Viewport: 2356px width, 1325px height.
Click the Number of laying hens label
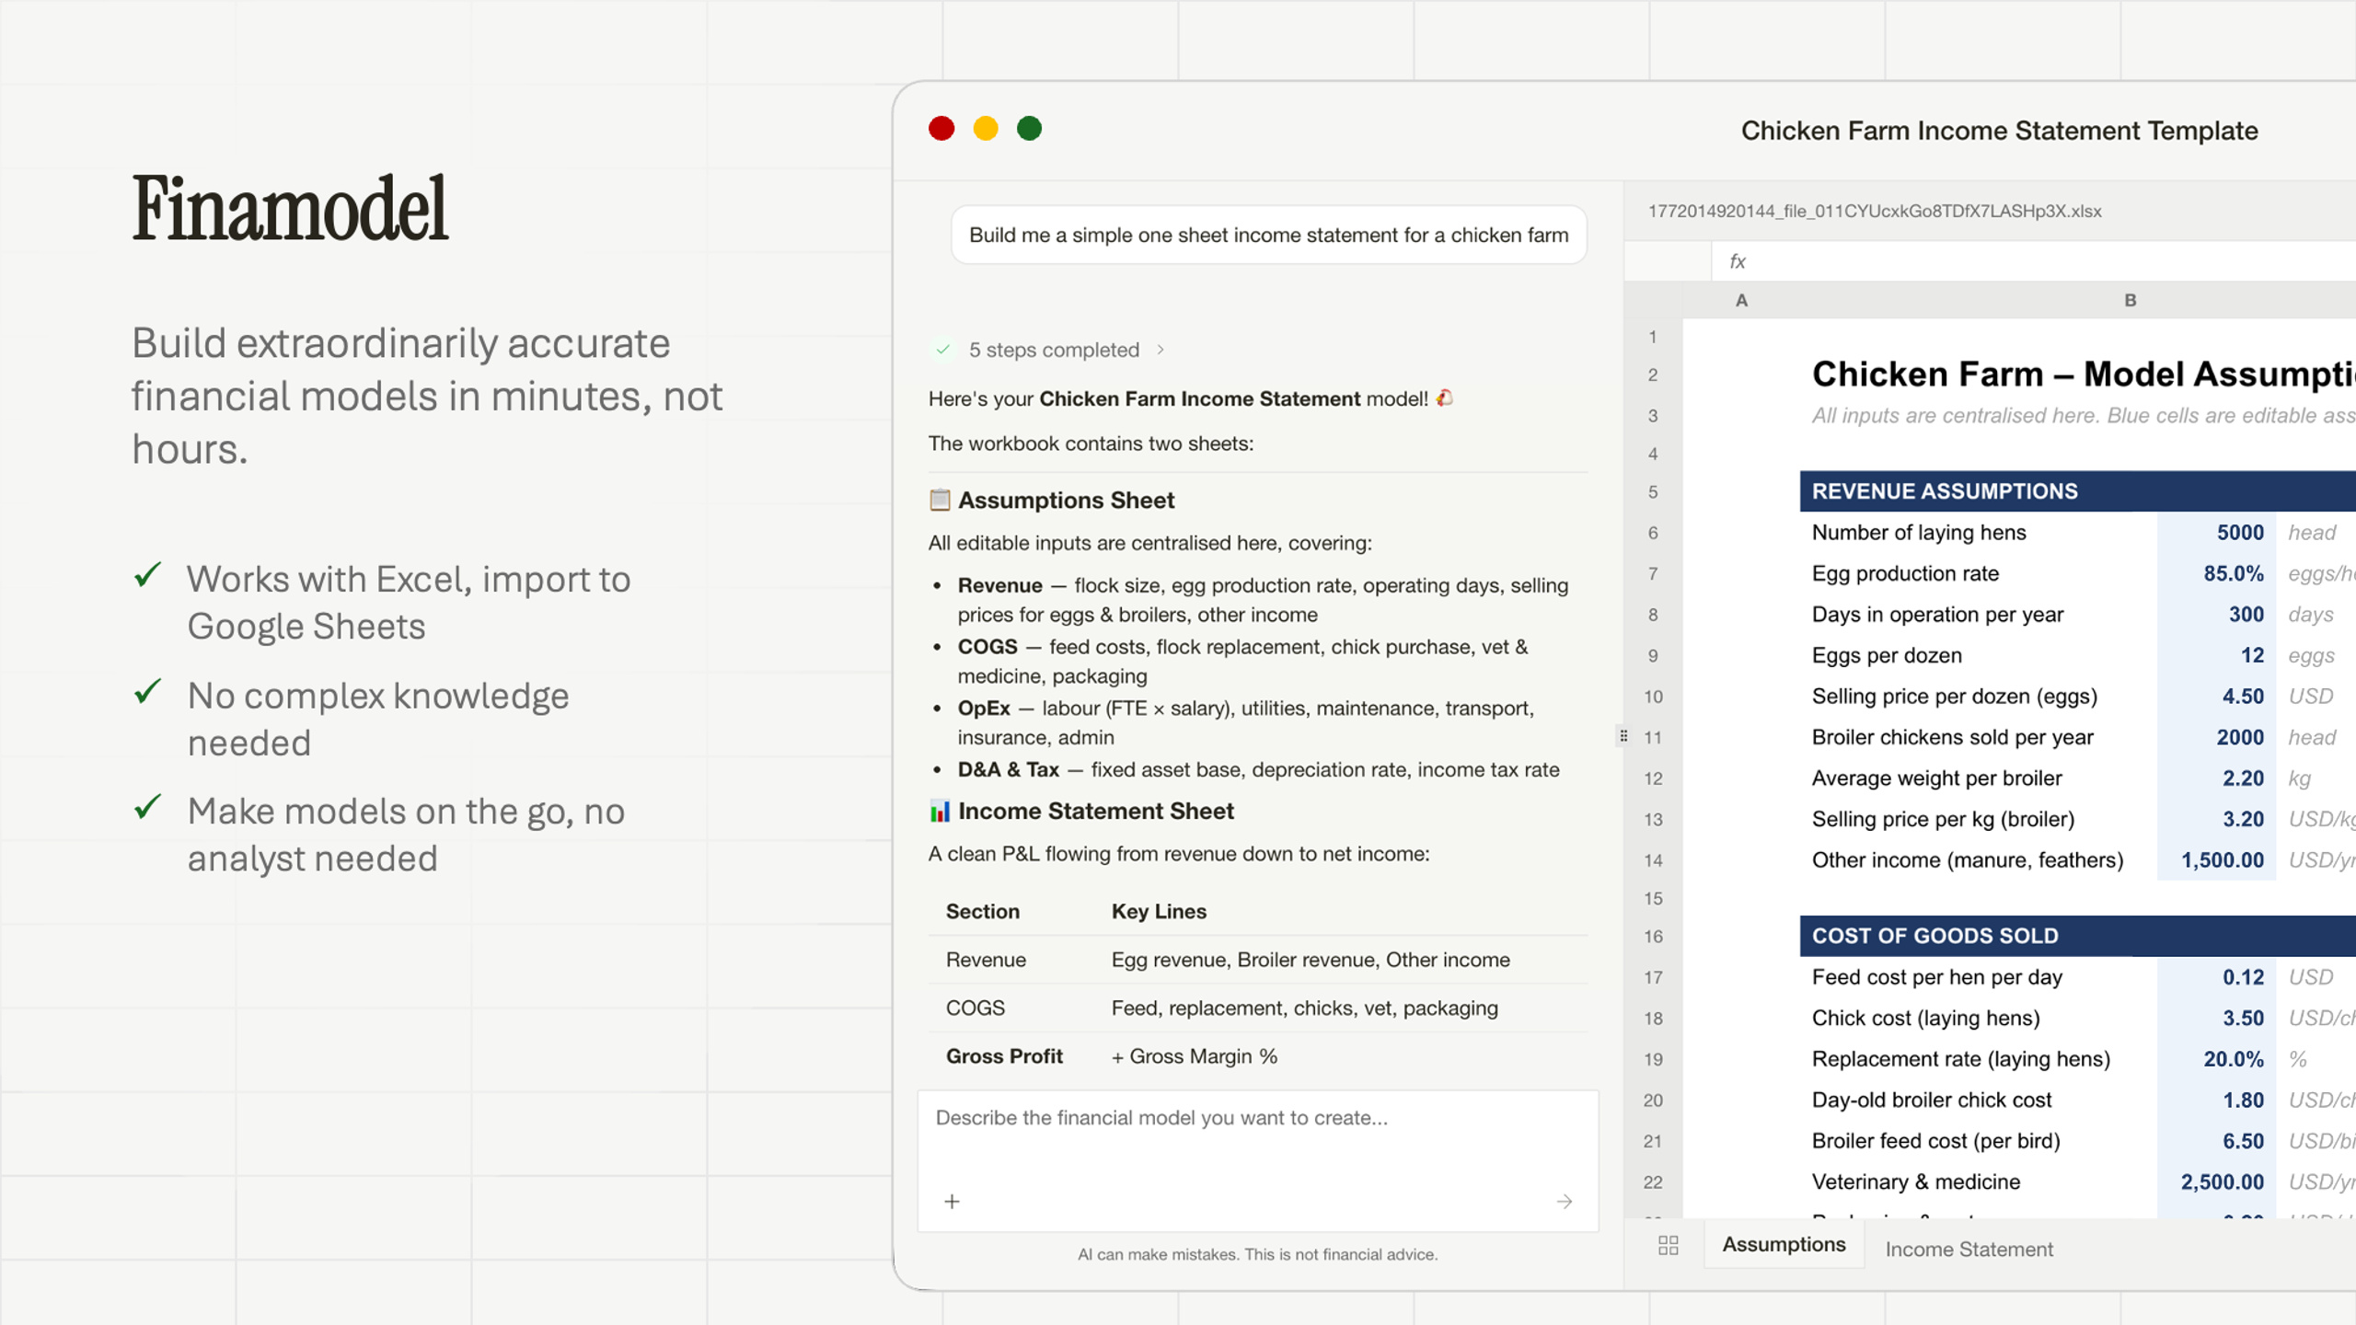pyautogui.click(x=1919, y=533)
